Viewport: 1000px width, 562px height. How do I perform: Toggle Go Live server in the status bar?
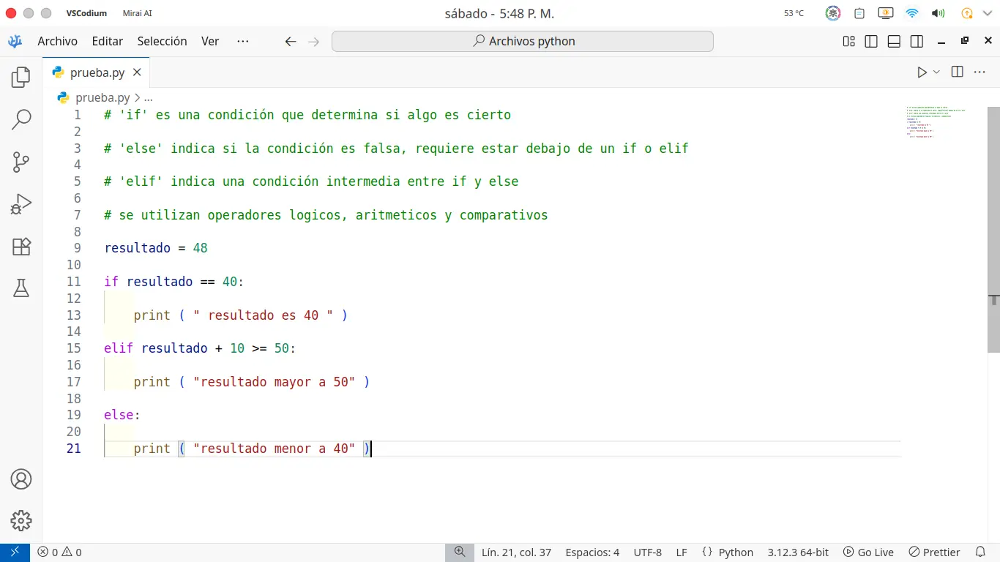tap(868, 552)
